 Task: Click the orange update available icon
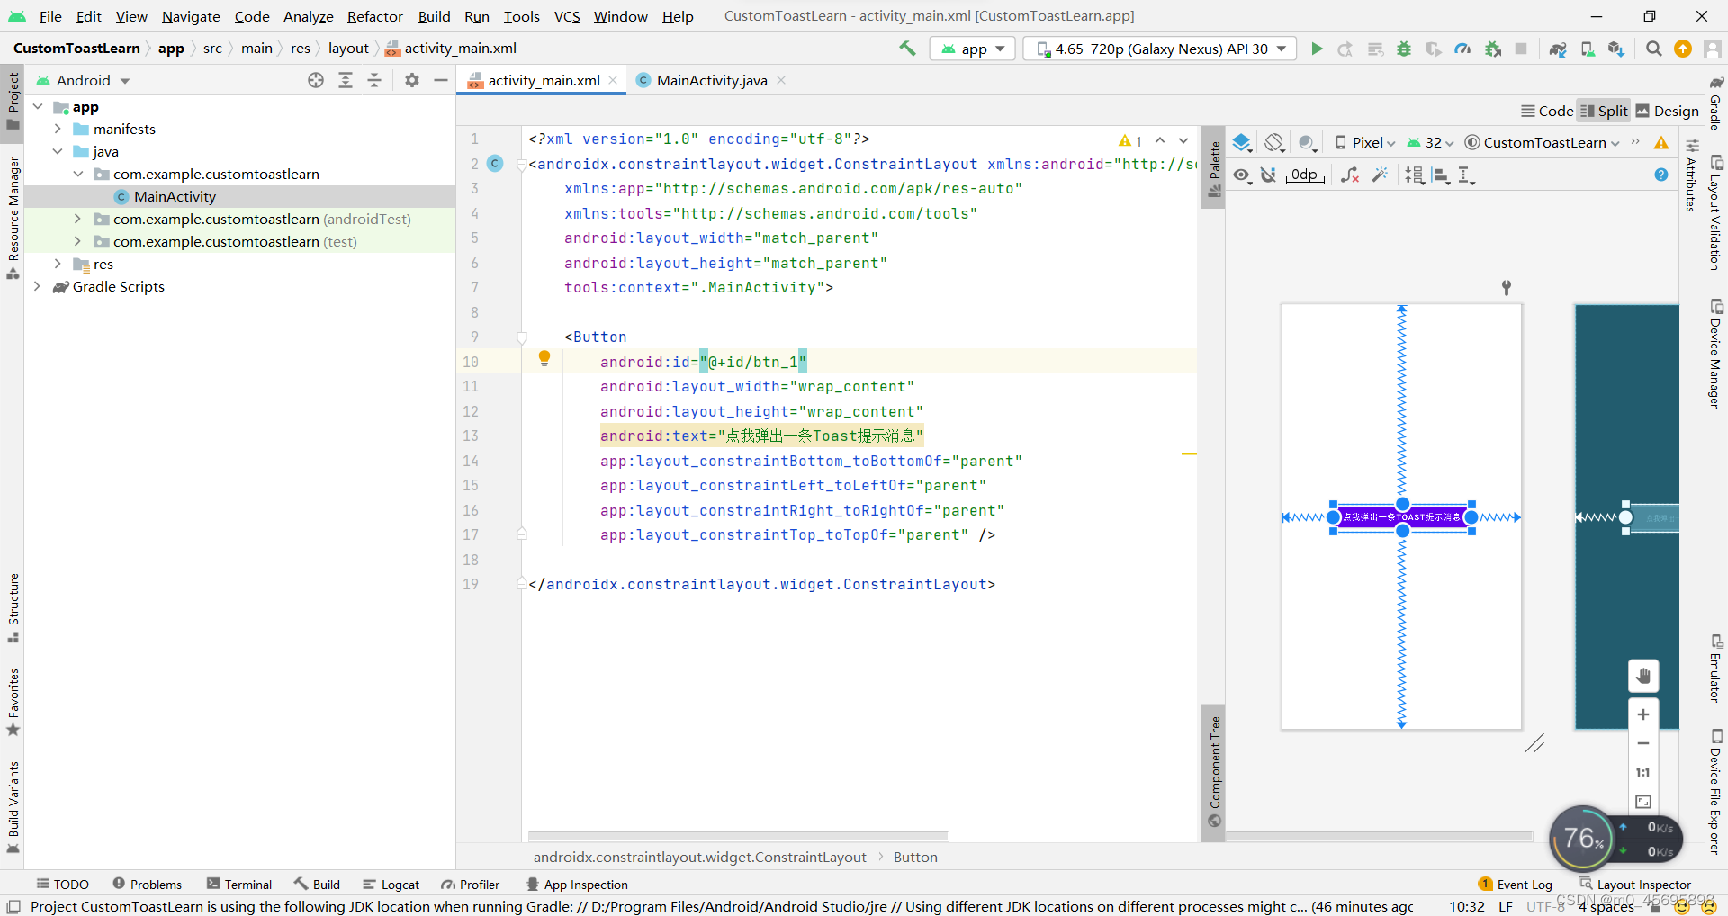[x=1682, y=49]
